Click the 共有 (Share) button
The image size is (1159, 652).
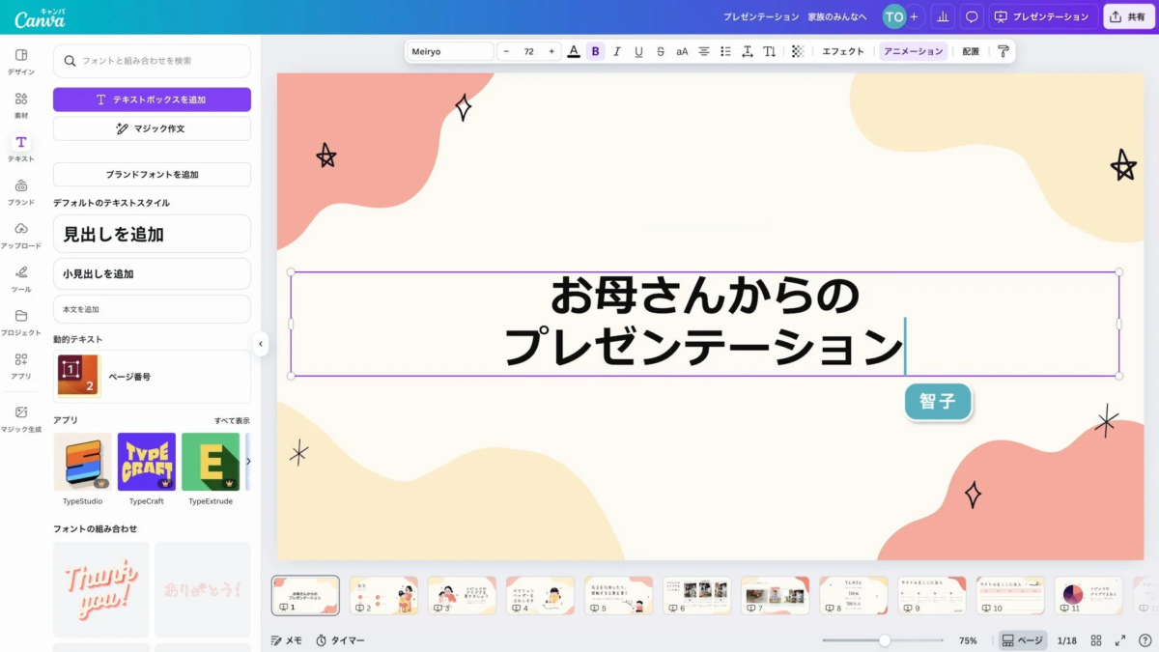pyautogui.click(x=1128, y=15)
